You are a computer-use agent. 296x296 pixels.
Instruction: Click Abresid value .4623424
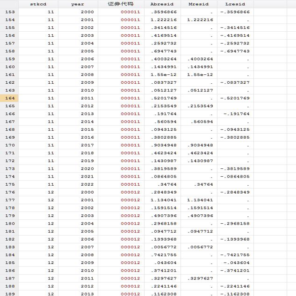[164, 153]
